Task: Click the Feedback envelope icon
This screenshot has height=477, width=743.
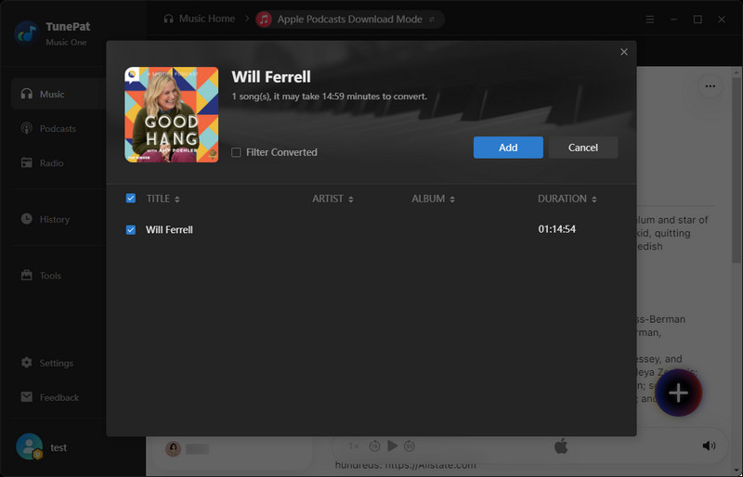Action: click(27, 396)
